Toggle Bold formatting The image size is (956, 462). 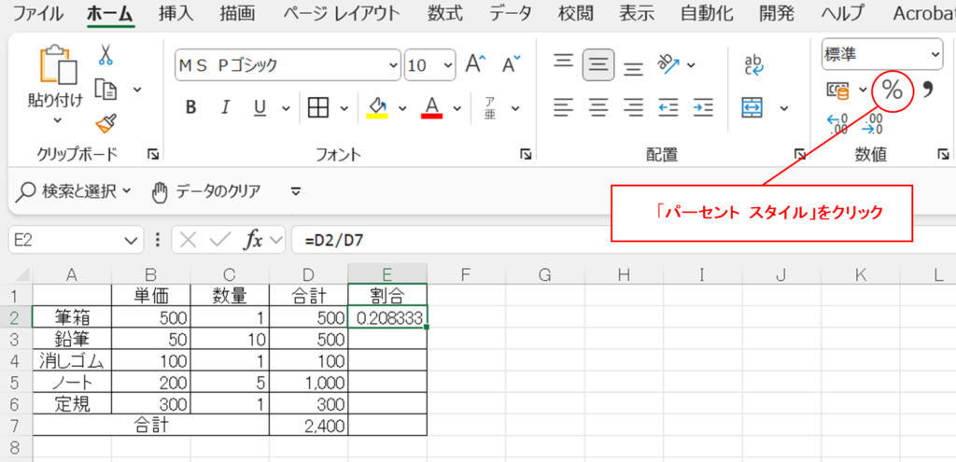(x=190, y=107)
